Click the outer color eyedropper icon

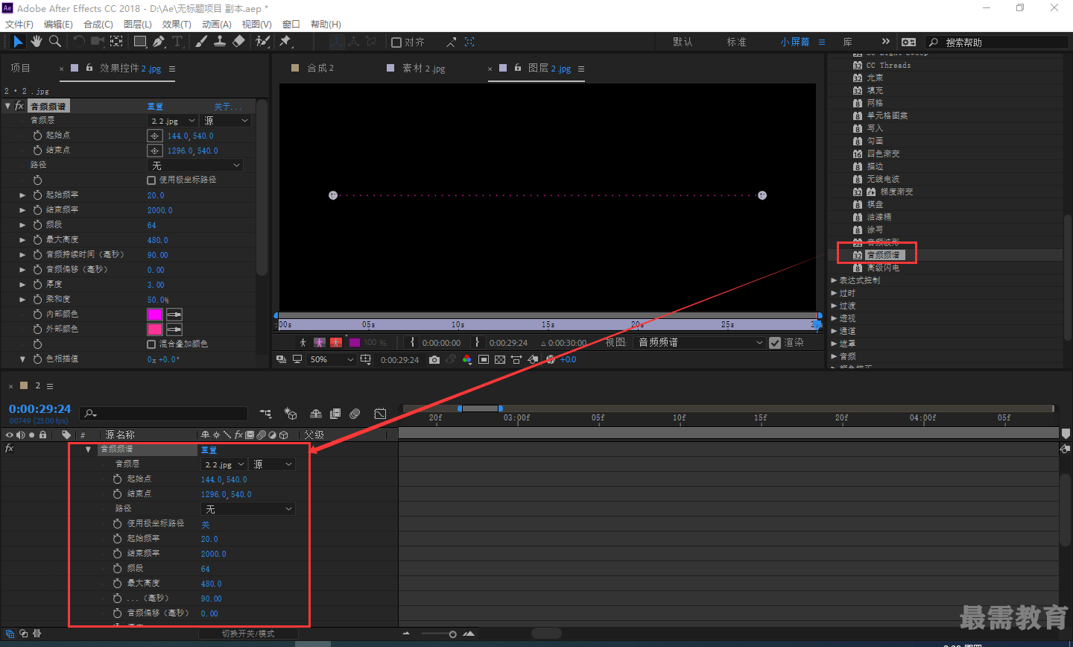(174, 329)
